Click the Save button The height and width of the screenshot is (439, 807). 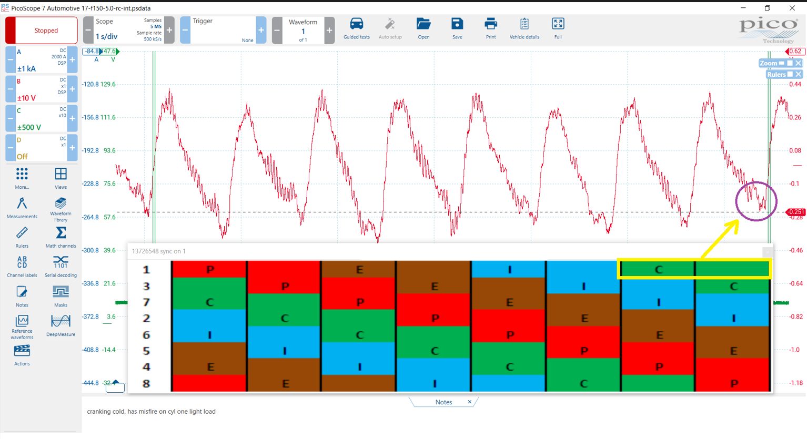[x=457, y=28]
